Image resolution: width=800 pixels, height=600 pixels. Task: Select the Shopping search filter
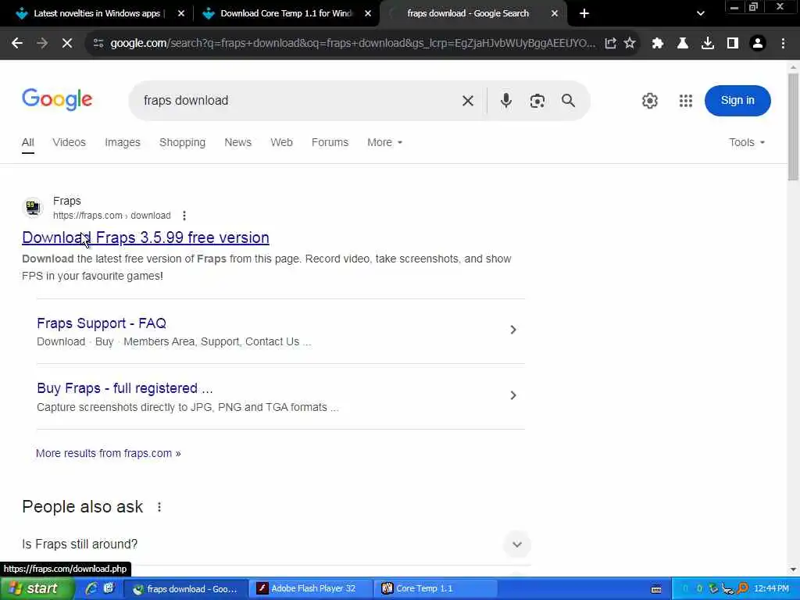coord(182,142)
